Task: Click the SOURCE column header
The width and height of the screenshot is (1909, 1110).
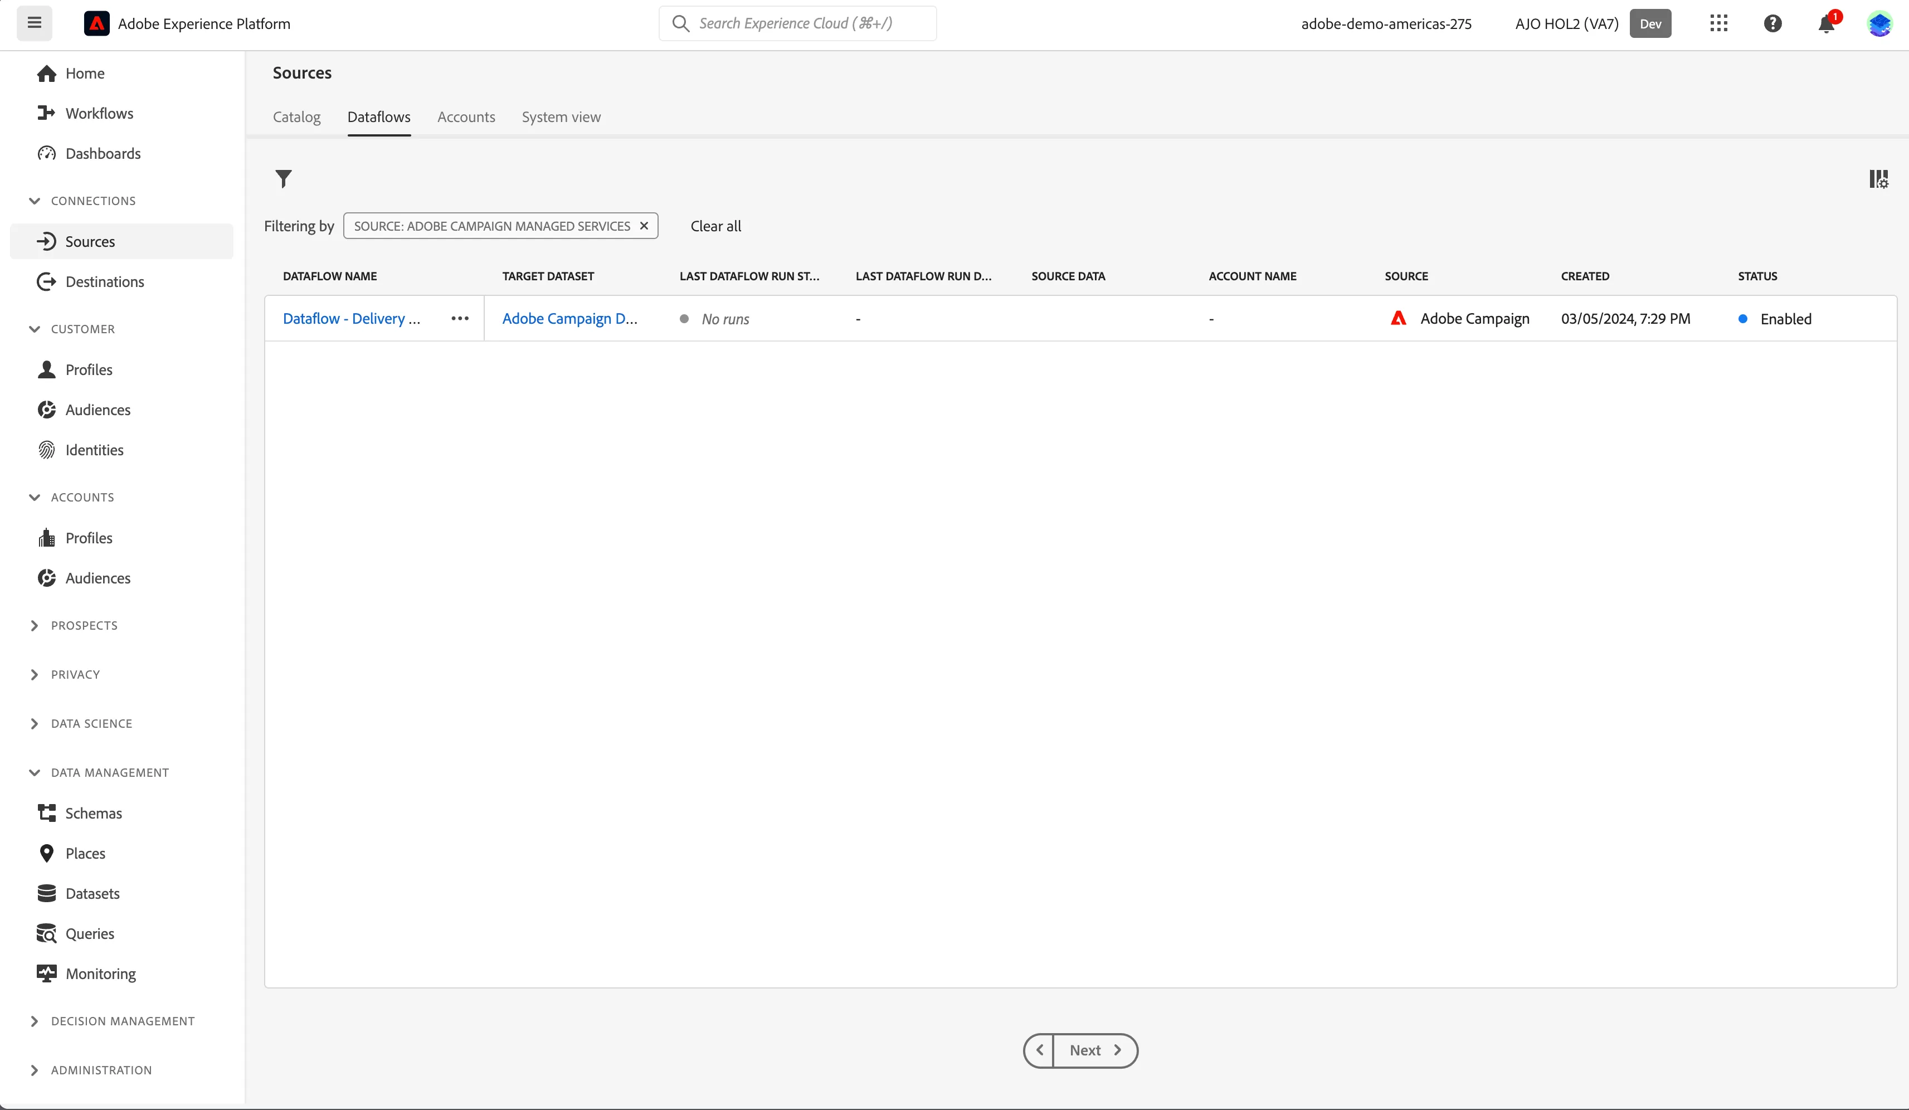Action: pyautogui.click(x=1406, y=276)
